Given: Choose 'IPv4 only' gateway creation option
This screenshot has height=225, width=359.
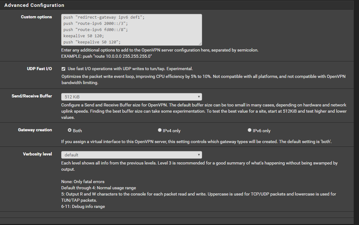Looking at the screenshot, I should tap(160, 130).
